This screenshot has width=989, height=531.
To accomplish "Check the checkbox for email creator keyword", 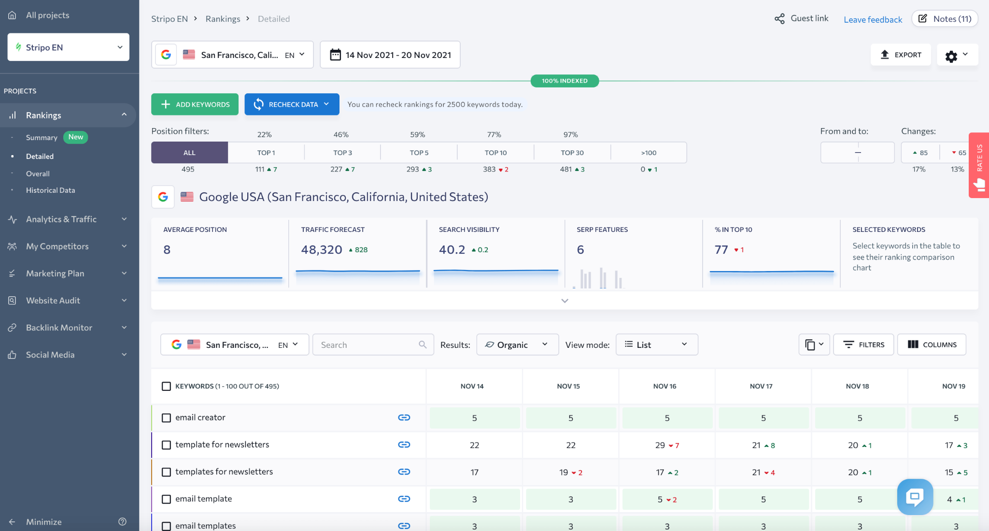I will coord(167,417).
